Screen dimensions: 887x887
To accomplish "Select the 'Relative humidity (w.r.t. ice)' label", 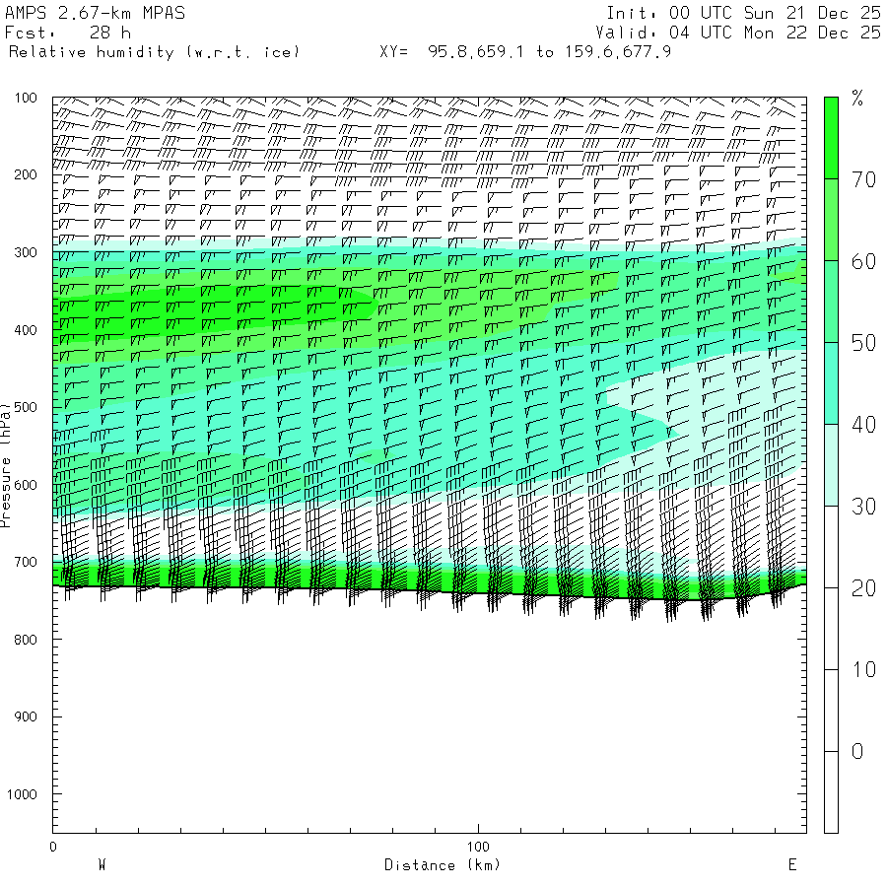I will pyautogui.click(x=153, y=51).
